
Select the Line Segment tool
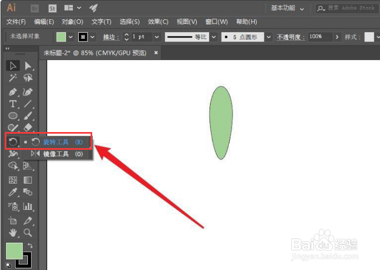pos(28,104)
